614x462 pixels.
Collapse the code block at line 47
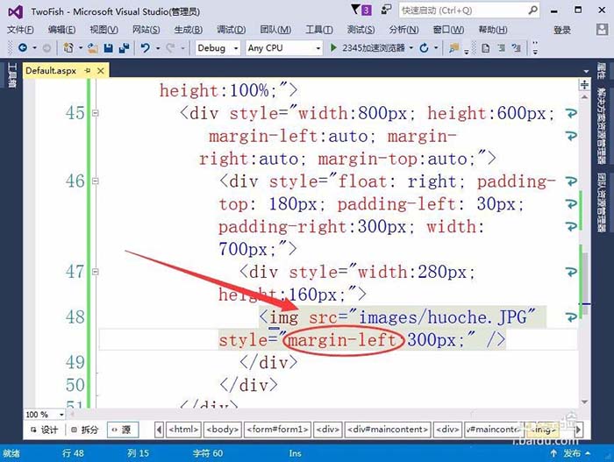coord(95,272)
